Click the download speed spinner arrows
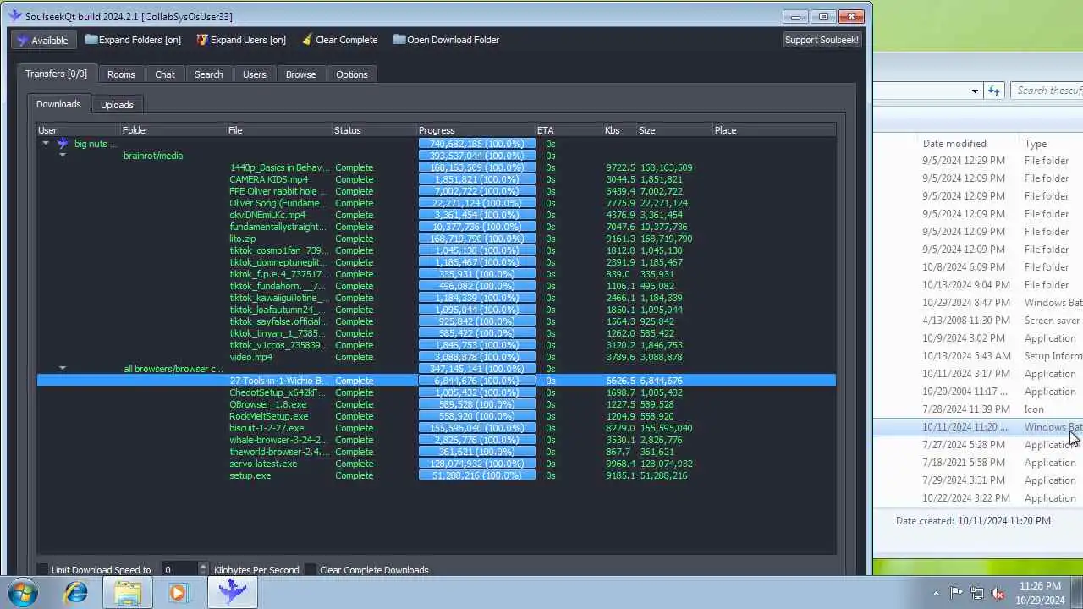 [202, 570]
